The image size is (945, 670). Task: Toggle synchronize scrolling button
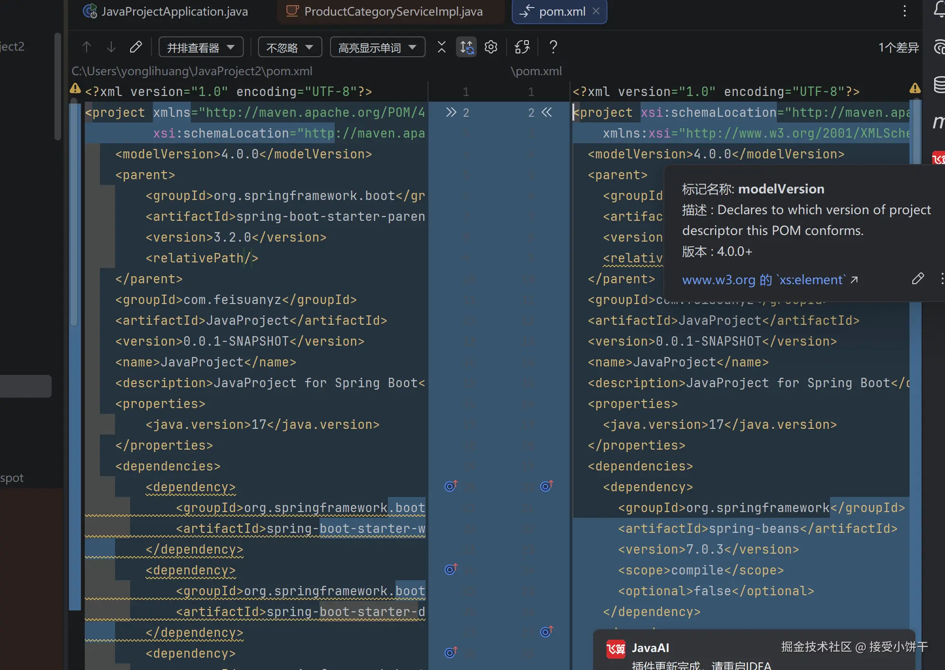coord(466,47)
